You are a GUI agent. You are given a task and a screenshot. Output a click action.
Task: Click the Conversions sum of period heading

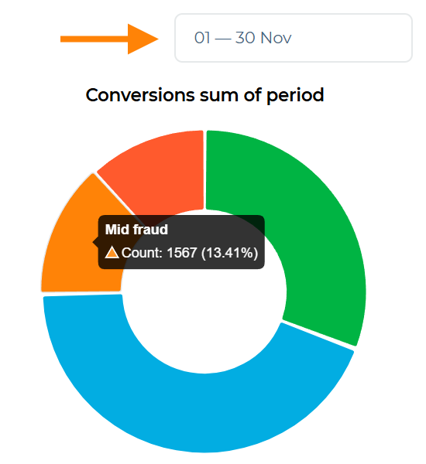[204, 95]
